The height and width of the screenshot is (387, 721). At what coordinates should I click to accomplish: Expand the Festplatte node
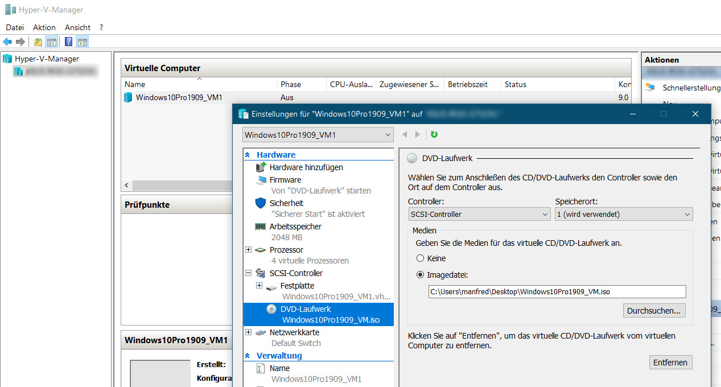(259, 286)
